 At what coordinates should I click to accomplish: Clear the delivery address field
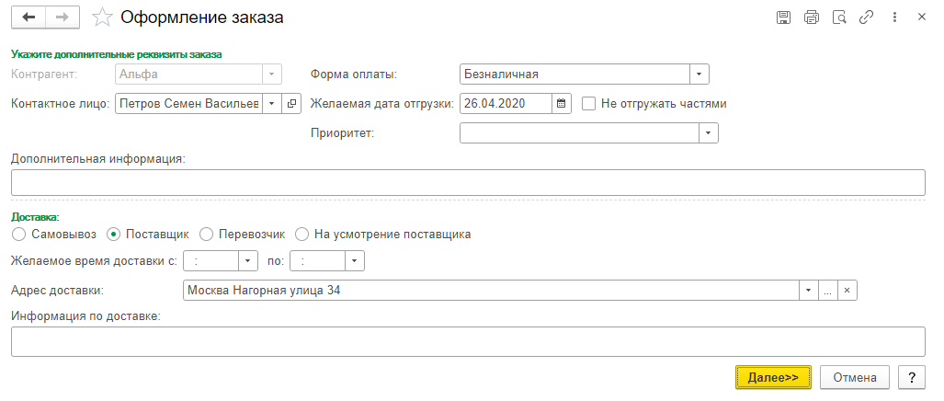point(847,291)
